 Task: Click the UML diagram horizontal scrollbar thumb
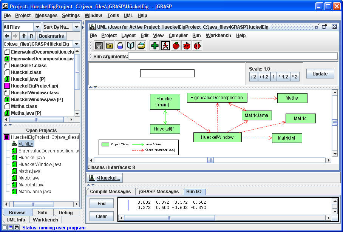[x=210, y=160]
